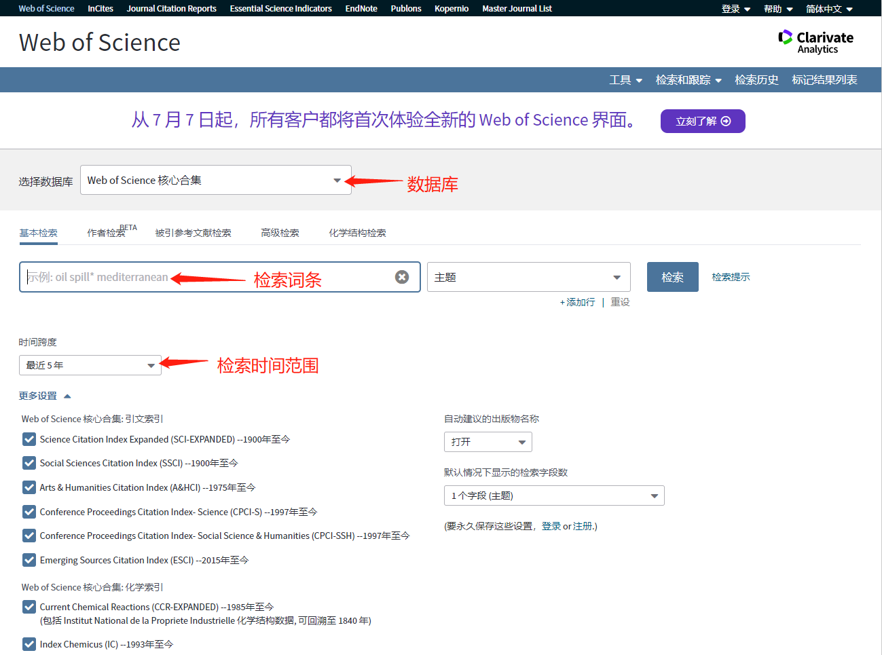
Task: Toggle the CPCI-SSH conference proceedings checkbox
Action: pos(29,536)
